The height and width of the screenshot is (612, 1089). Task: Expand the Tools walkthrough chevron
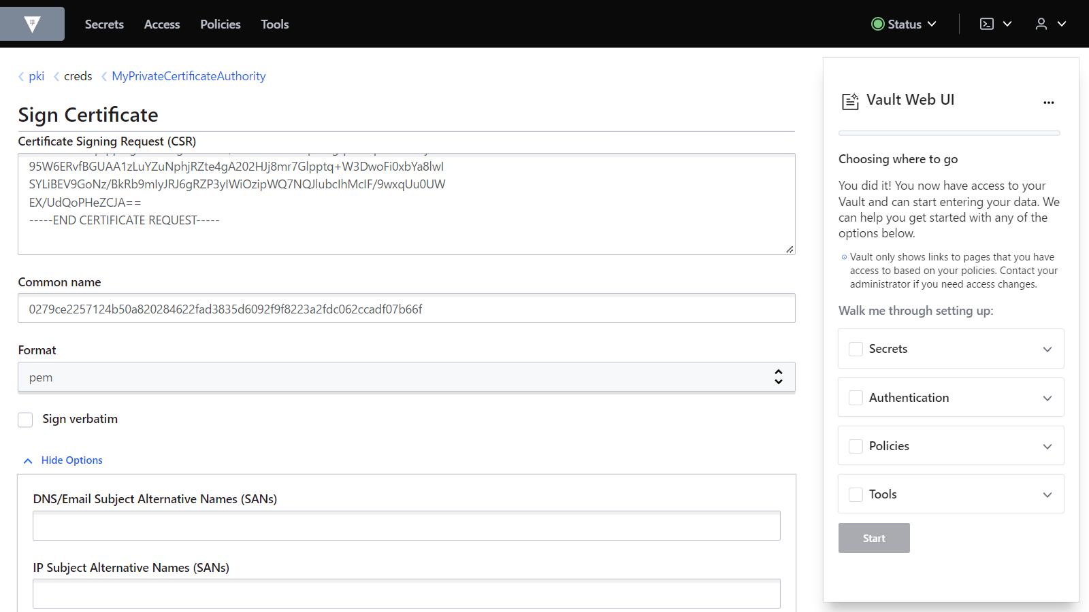pos(1047,494)
